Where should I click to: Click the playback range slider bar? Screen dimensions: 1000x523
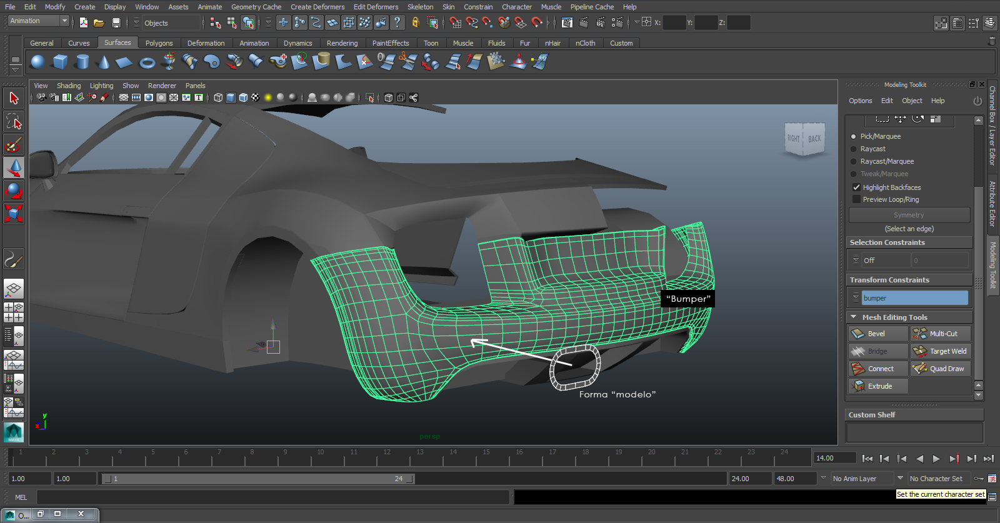(256, 479)
